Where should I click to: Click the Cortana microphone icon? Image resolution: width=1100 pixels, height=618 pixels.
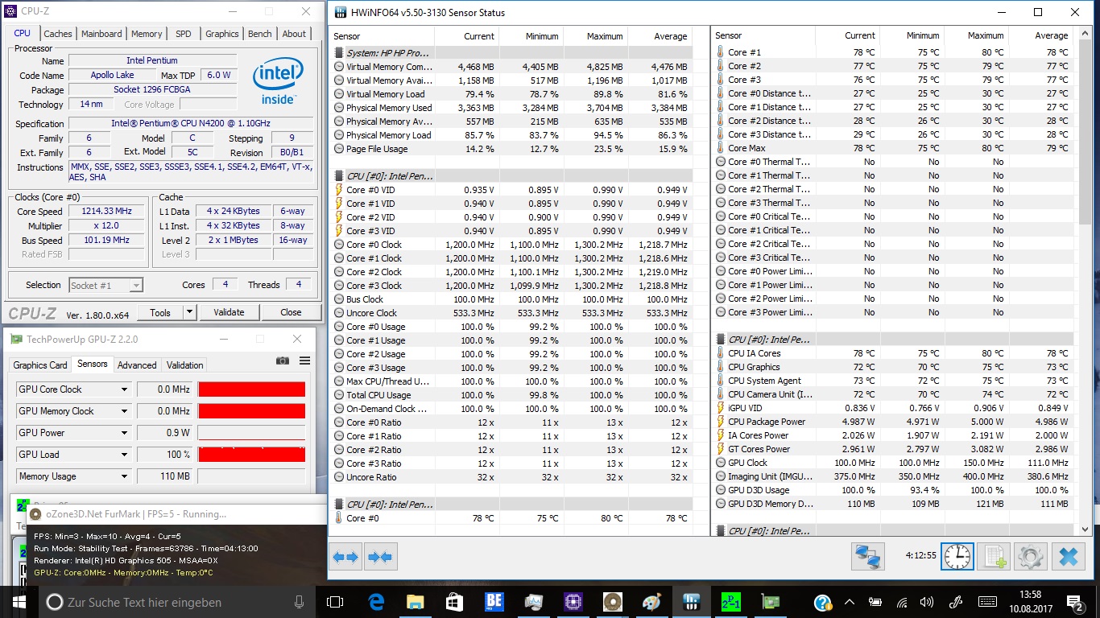click(x=300, y=602)
